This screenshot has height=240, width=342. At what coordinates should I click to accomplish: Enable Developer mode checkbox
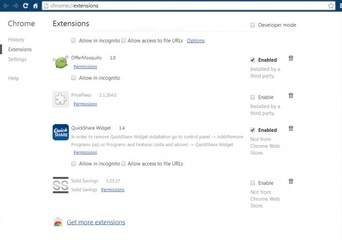(253, 25)
